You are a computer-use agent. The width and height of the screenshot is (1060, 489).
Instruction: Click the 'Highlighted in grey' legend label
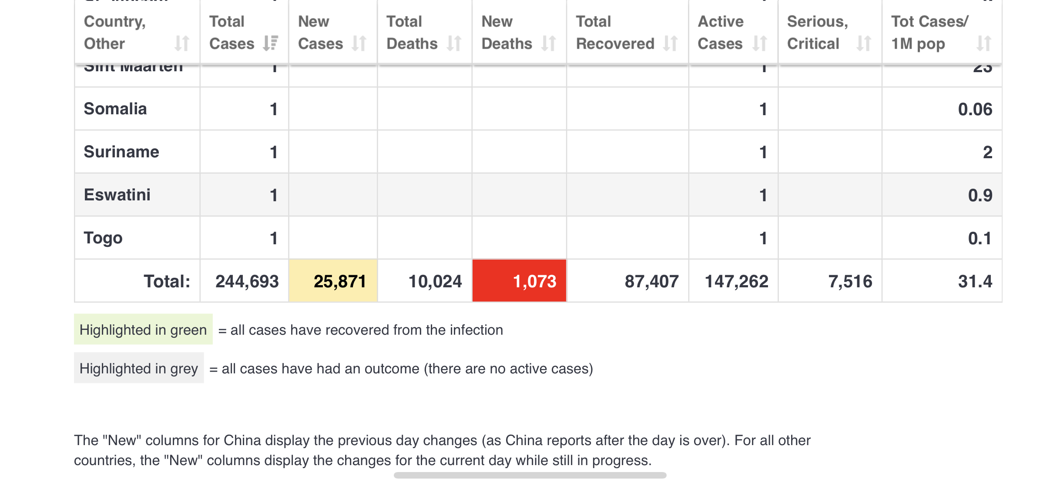click(x=139, y=369)
